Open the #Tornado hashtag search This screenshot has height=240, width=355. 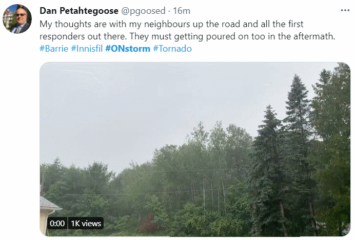[x=172, y=49]
